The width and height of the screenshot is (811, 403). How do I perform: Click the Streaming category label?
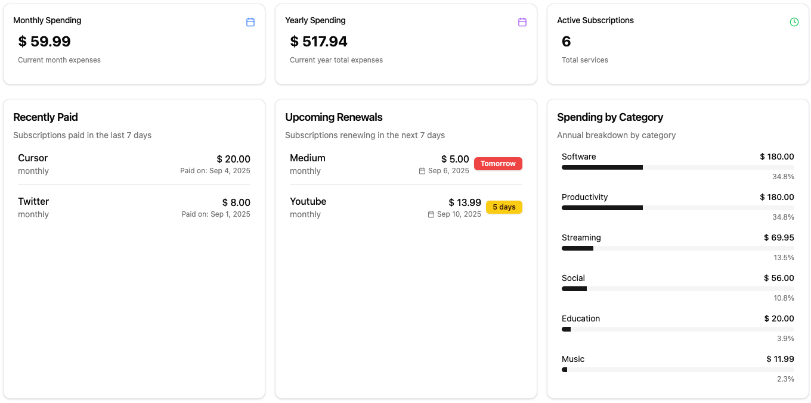click(x=581, y=238)
